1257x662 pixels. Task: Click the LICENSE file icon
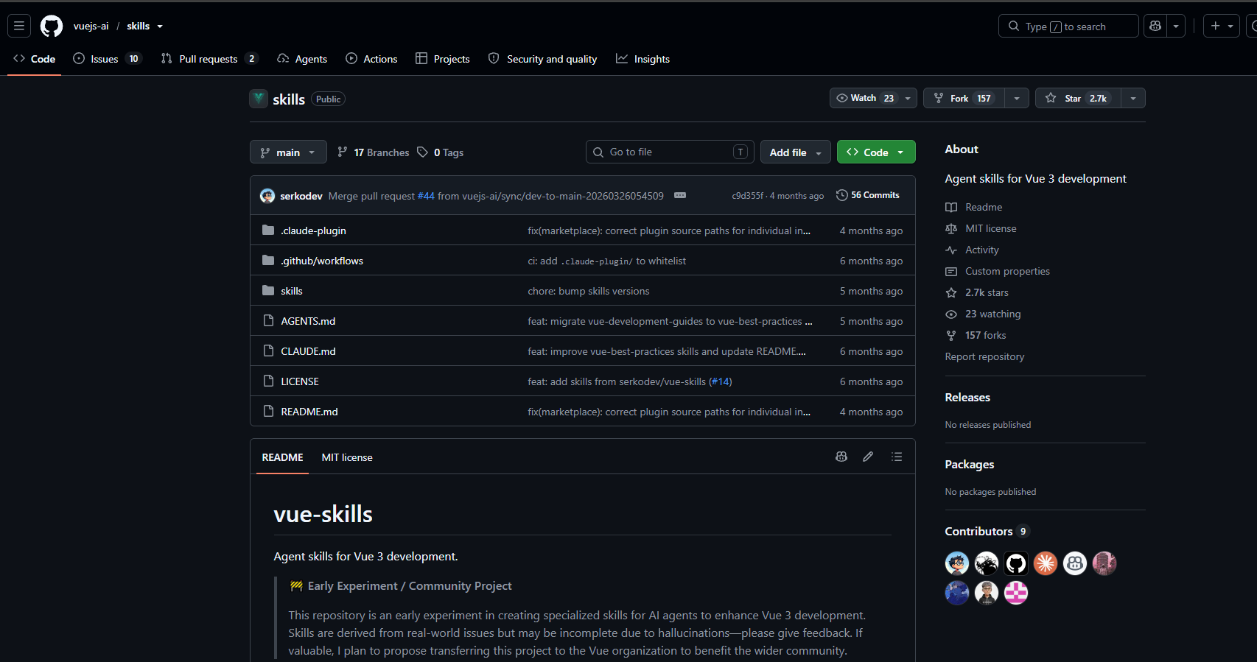(268, 381)
